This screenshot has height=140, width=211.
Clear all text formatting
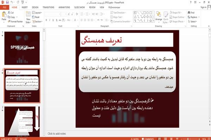pos(77,14)
